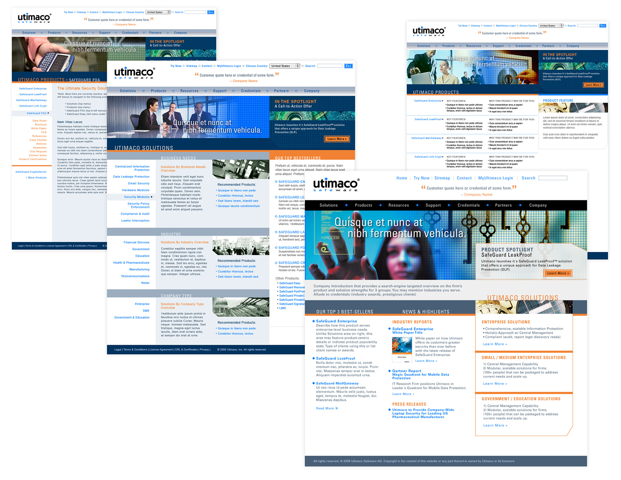Select Data Leakage Protection in Business Needs

click(131, 177)
